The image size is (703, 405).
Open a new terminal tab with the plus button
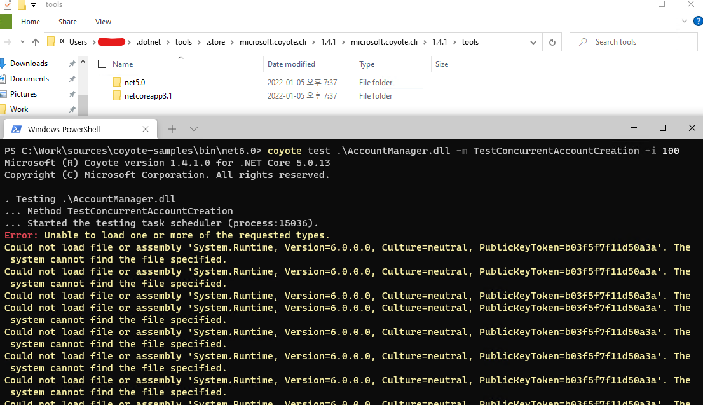coord(172,128)
